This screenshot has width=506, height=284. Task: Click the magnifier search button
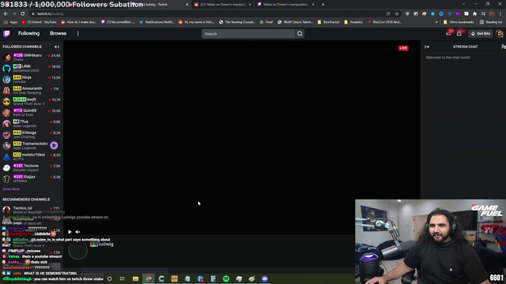[300, 34]
